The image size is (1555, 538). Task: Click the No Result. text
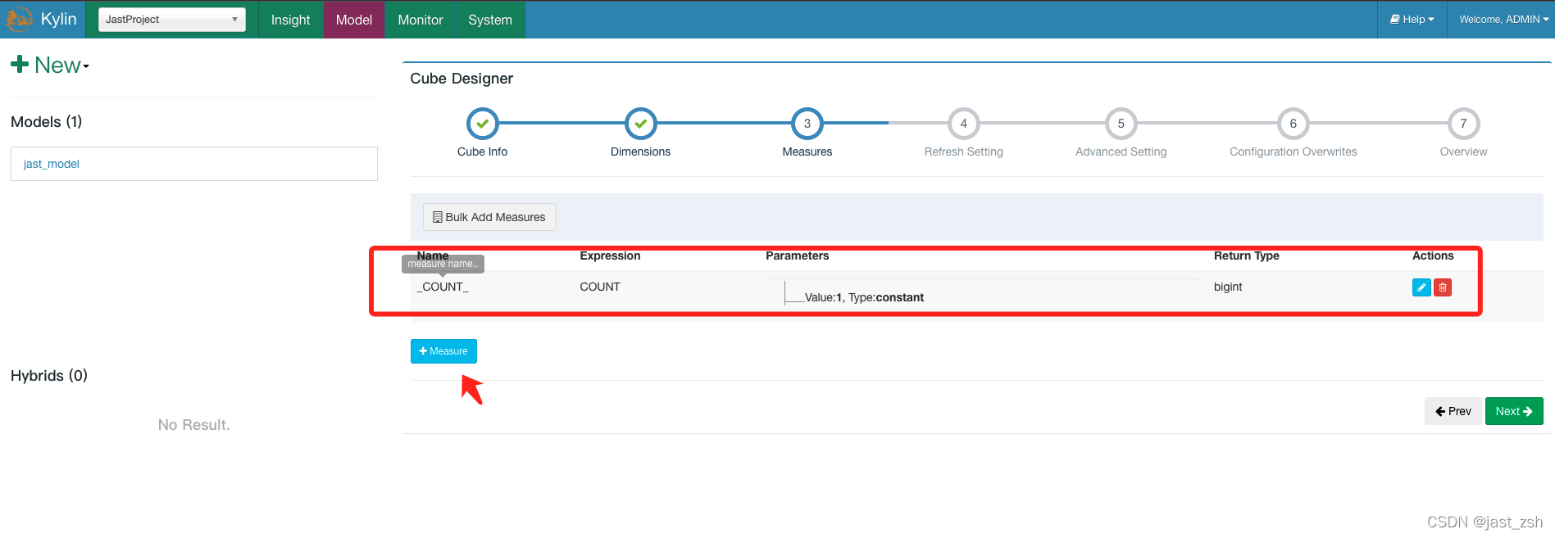coord(194,425)
